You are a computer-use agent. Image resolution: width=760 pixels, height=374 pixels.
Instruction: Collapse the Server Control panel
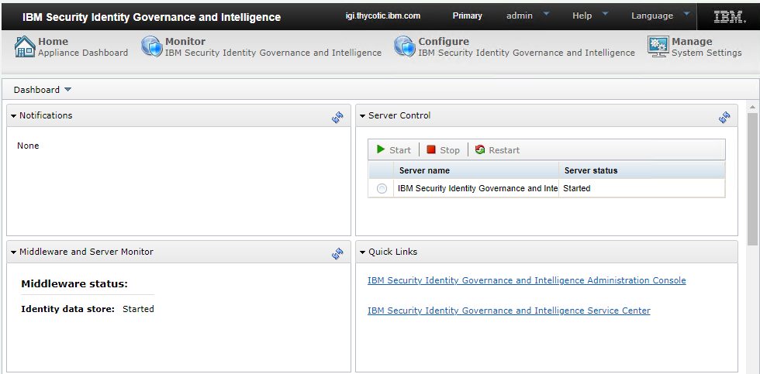click(363, 116)
